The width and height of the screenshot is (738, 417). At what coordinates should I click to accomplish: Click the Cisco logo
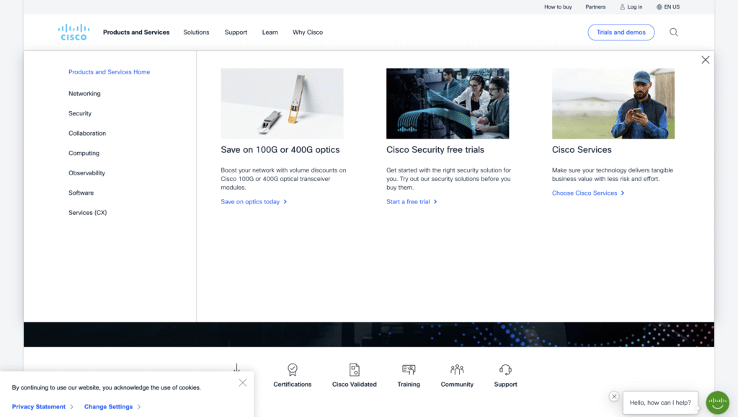click(73, 32)
